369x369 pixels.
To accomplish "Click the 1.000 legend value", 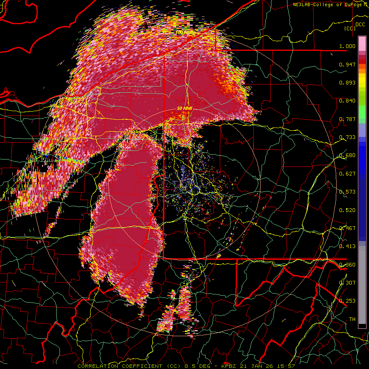I will point(347,46).
